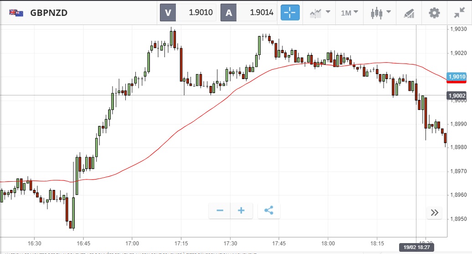Select the drawing tools pencil icon
The image size is (472, 254).
tap(409, 13)
